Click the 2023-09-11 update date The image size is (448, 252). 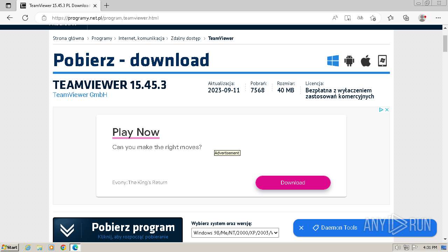point(224,90)
